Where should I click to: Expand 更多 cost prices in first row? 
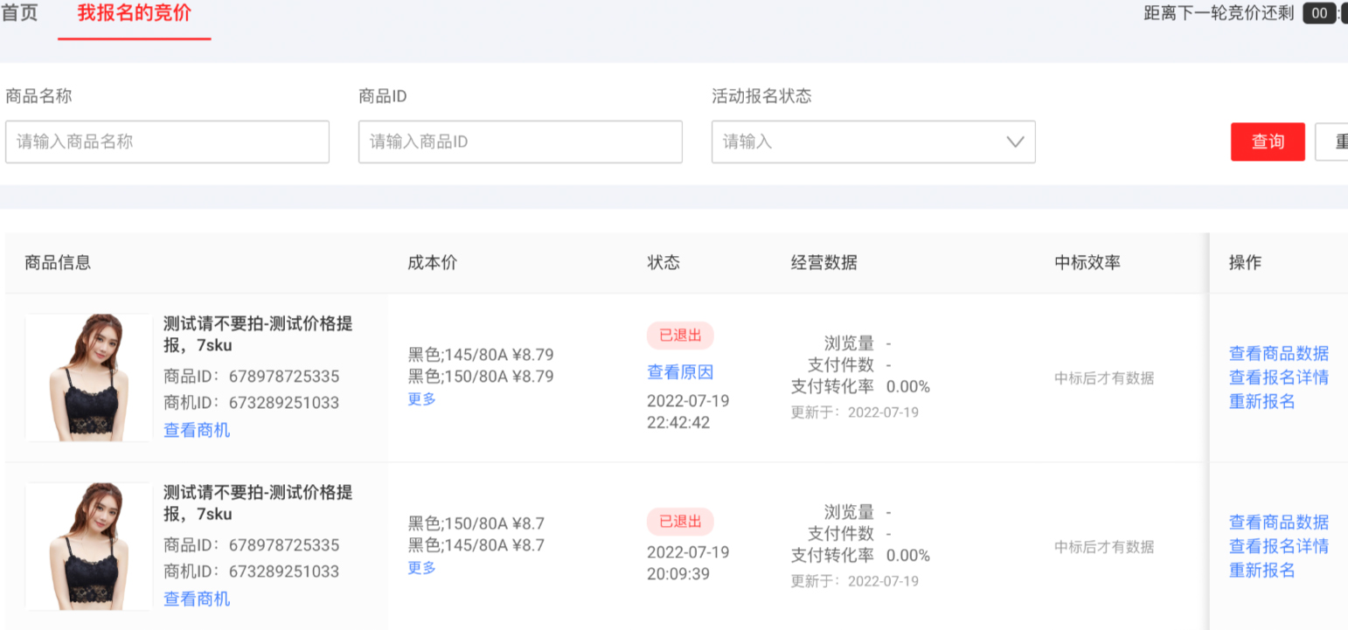(421, 399)
